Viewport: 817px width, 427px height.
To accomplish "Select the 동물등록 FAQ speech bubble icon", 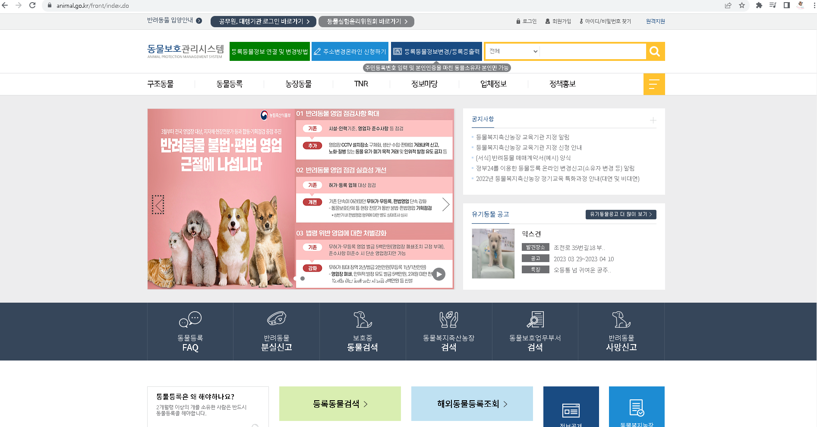I will (x=189, y=320).
